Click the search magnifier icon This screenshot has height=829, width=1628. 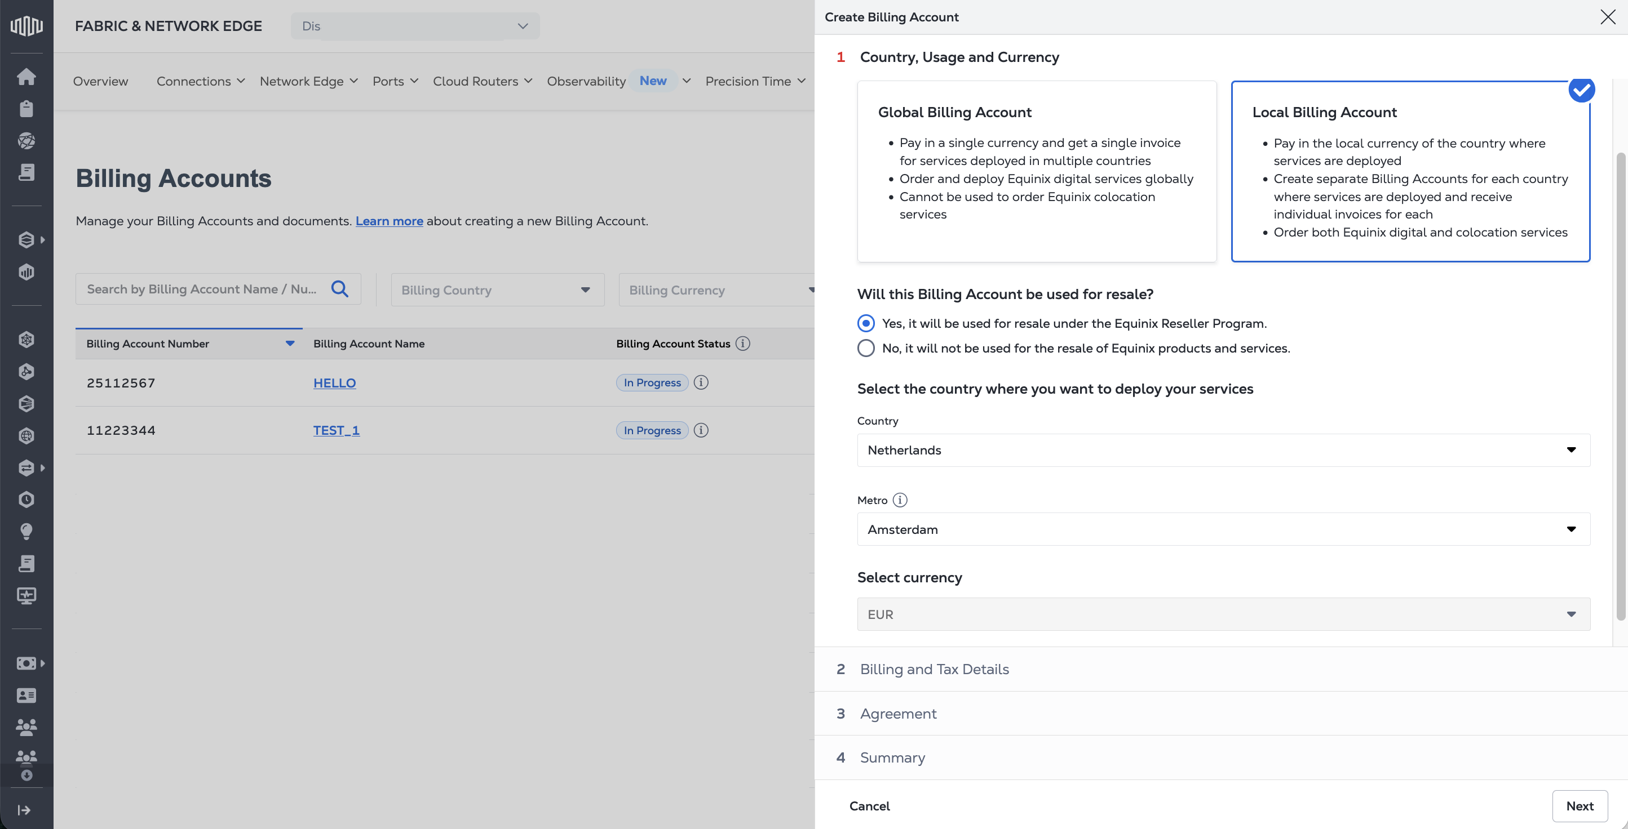pos(339,288)
